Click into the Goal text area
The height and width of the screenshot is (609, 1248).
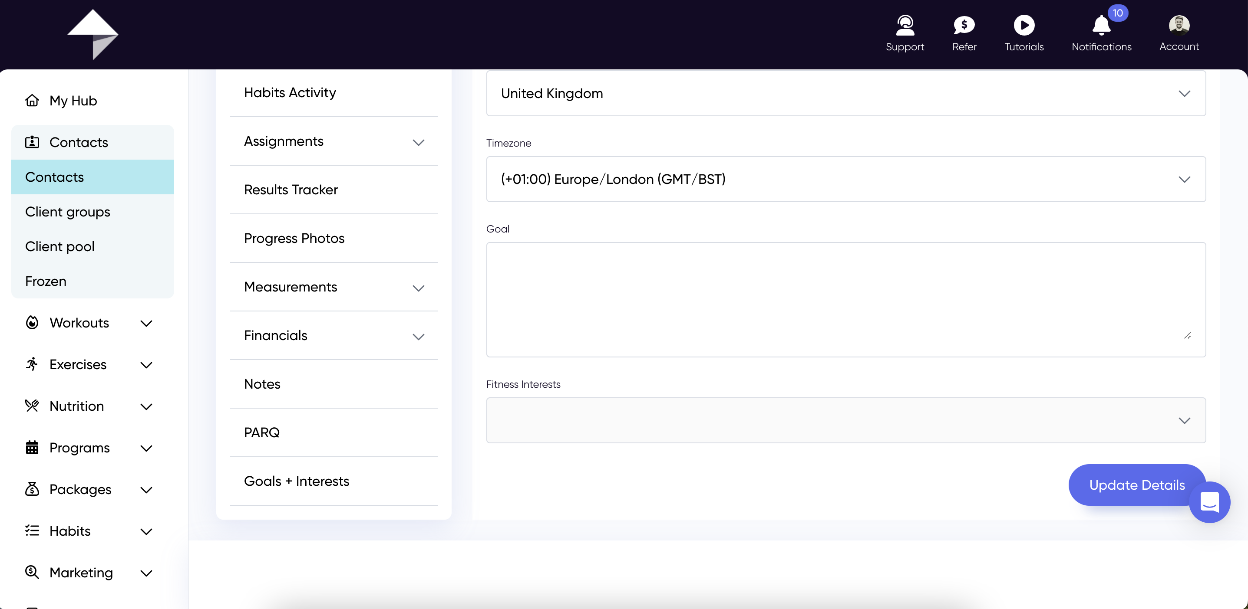(845, 300)
